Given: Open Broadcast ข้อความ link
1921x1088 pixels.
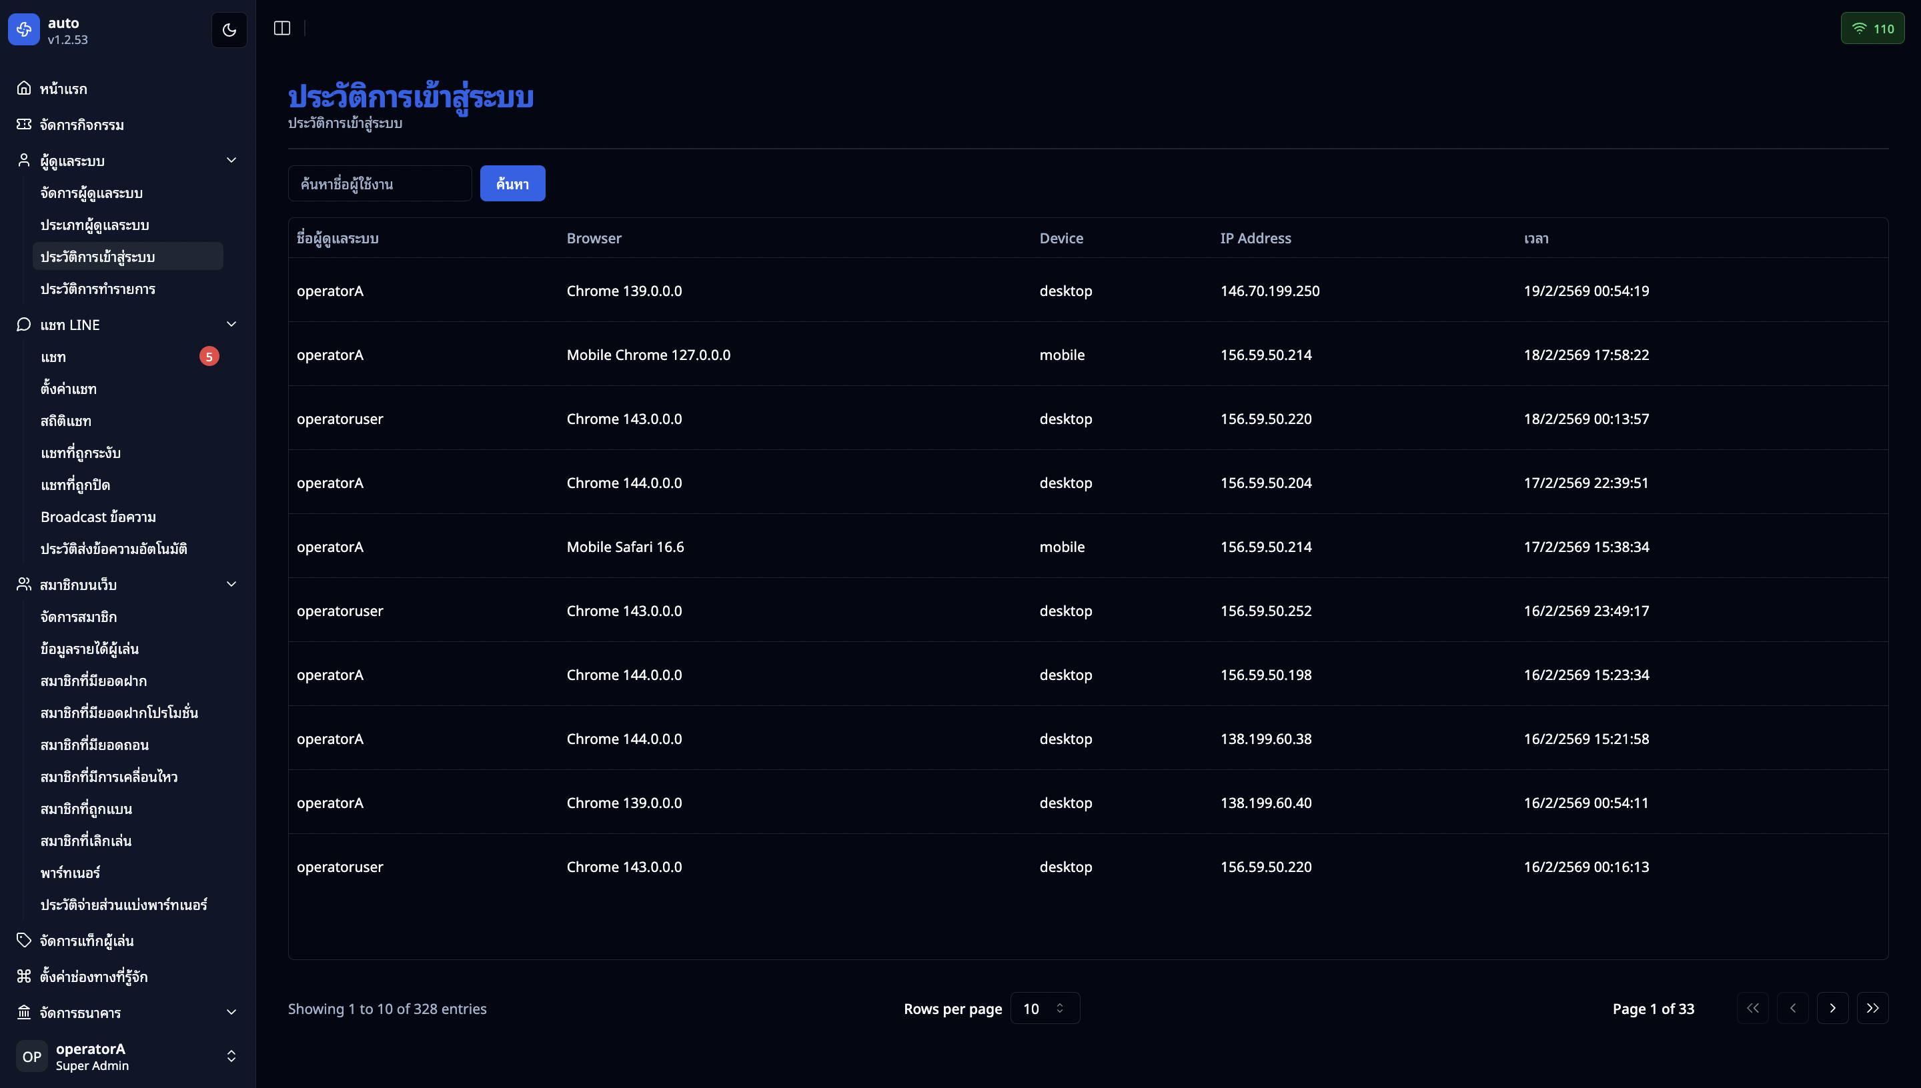Looking at the screenshot, I should [98, 517].
